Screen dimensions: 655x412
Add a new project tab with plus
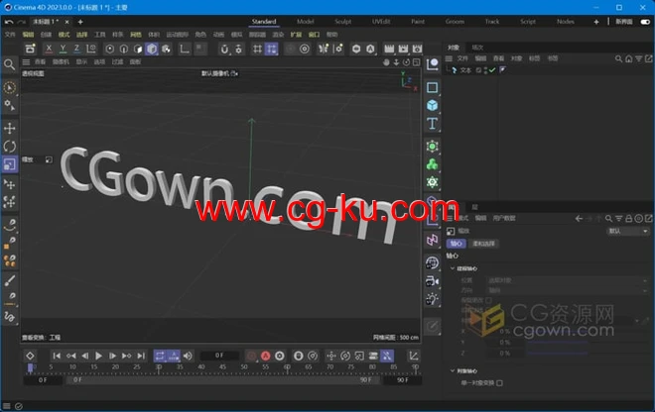(80, 22)
